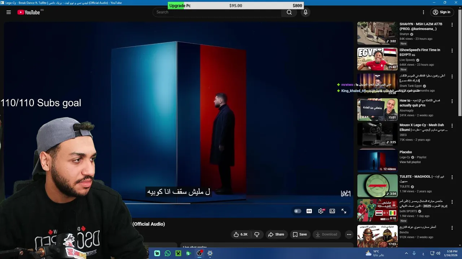
Task: Dislike the video
Action: tap(257, 235)
